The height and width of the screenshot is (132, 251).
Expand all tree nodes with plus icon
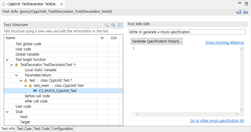tap(113, 25)
